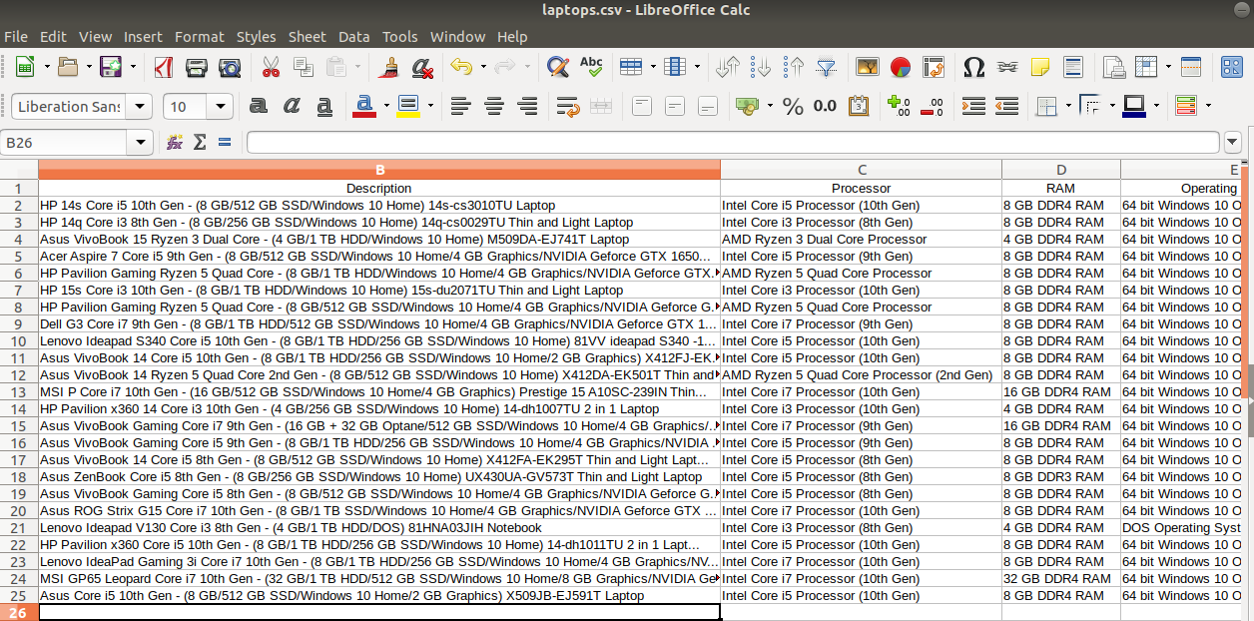Insert a hyperlink
Image resolution: width=1254 pixels, height=621 pixels.
(1007, 67)
